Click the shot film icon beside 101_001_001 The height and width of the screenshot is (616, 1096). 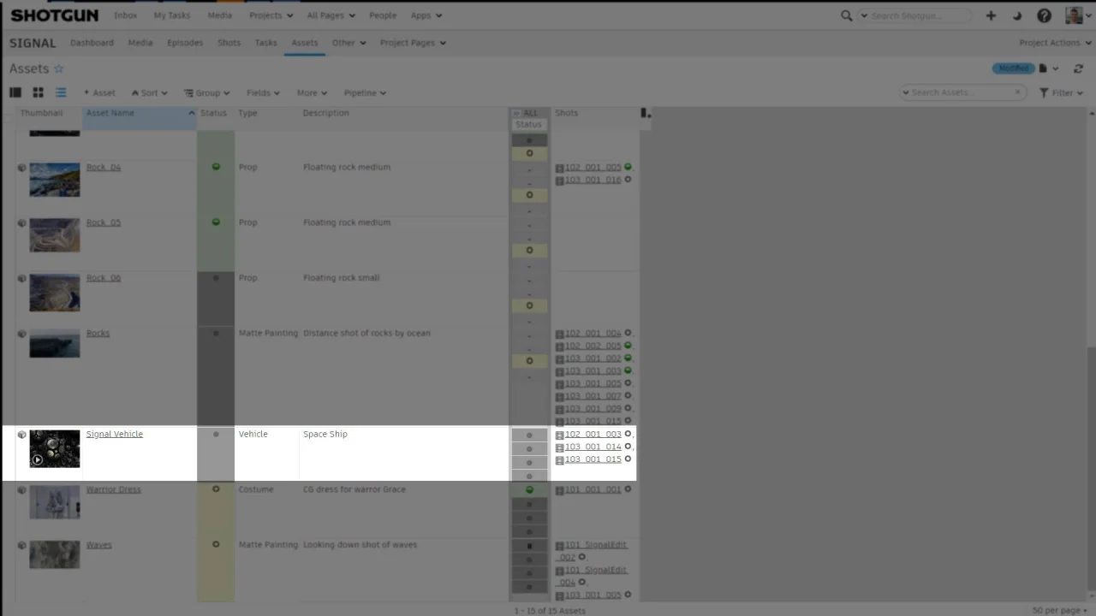pos(559,490)
